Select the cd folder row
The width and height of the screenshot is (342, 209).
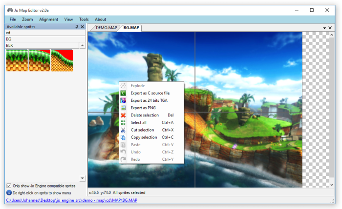(x=45, y=33)
